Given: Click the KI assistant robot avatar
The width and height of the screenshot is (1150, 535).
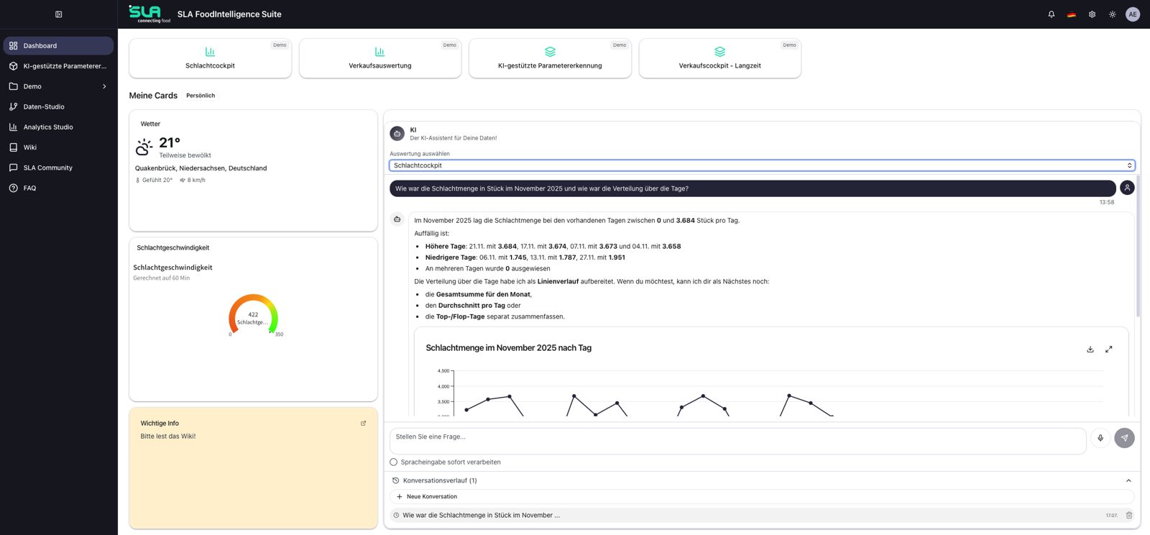Looking at the screenshot, I should coord(397,133).
